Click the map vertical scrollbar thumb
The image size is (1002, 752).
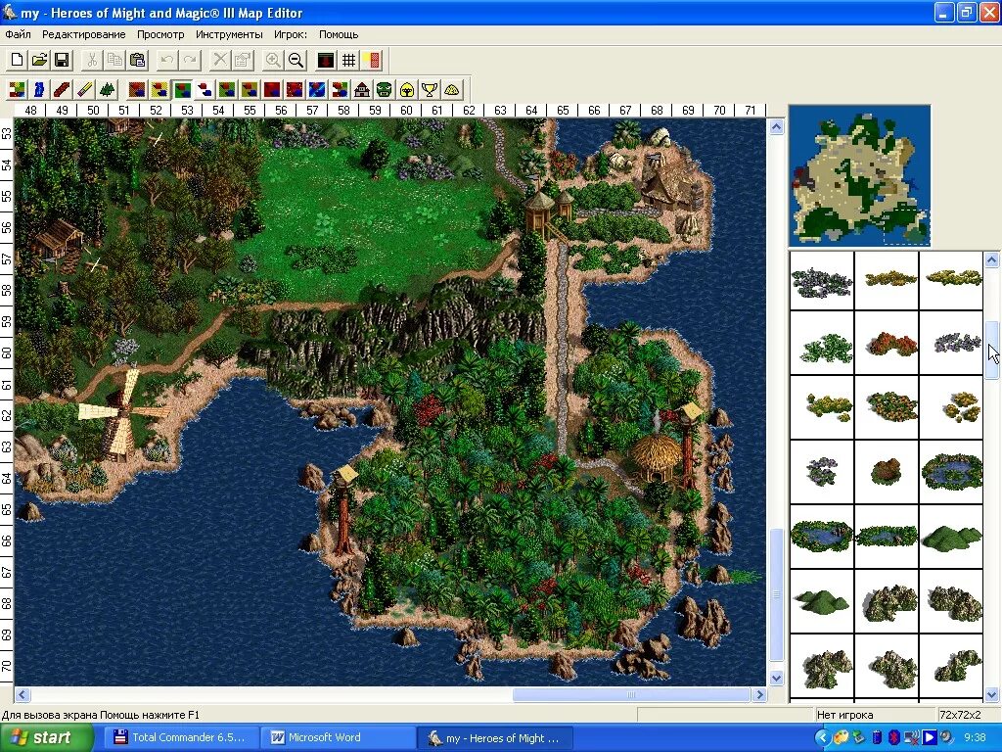[776, 594]
